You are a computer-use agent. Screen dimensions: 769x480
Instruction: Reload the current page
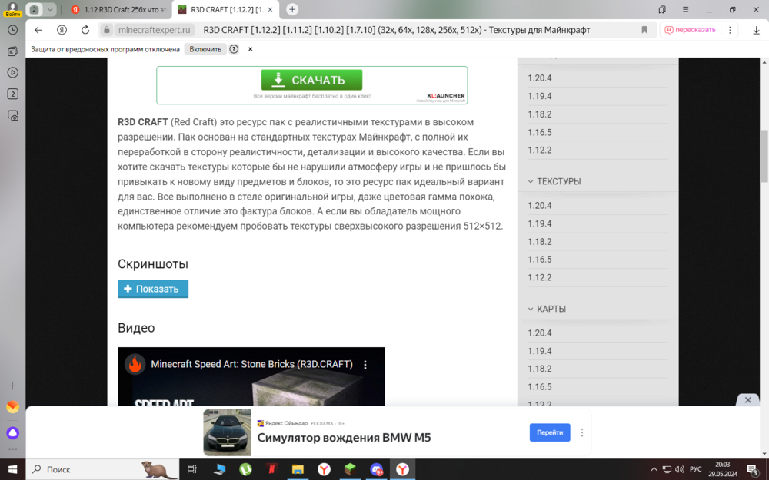tap(85, 30)
